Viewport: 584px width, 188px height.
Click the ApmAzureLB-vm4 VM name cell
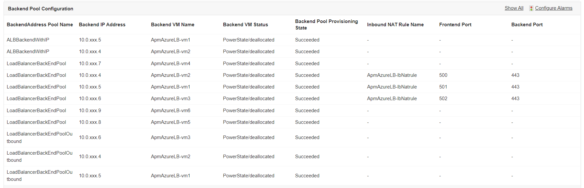click(x=170, y=64)
